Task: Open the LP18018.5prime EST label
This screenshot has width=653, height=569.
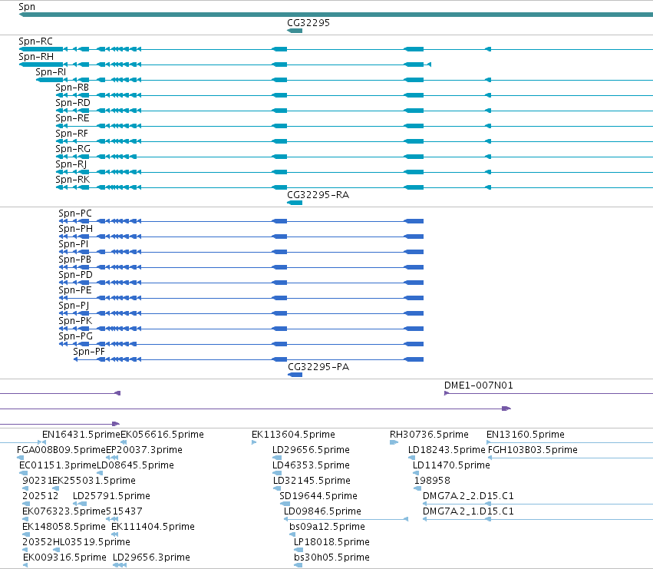Action: [x=331, y=542]
